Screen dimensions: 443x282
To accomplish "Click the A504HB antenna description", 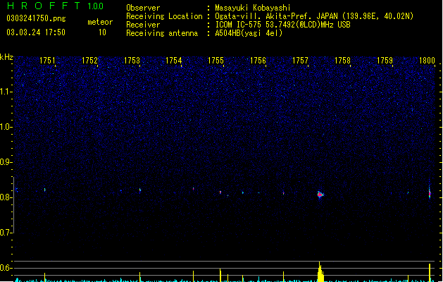I will click(249, 33).
